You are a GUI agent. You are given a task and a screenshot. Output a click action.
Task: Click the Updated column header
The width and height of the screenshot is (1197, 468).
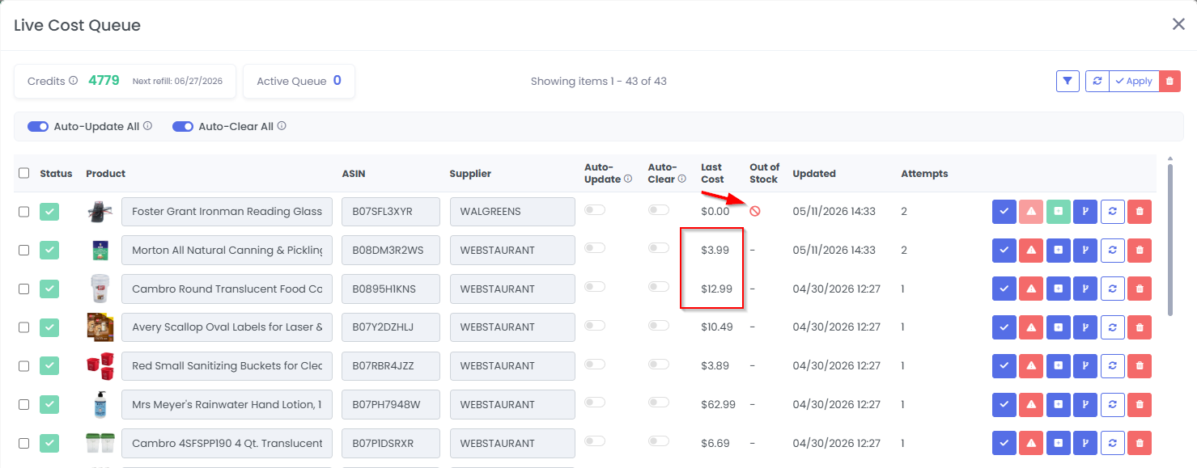pos(814,174)
